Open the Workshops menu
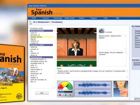 (x=58, y=18)
